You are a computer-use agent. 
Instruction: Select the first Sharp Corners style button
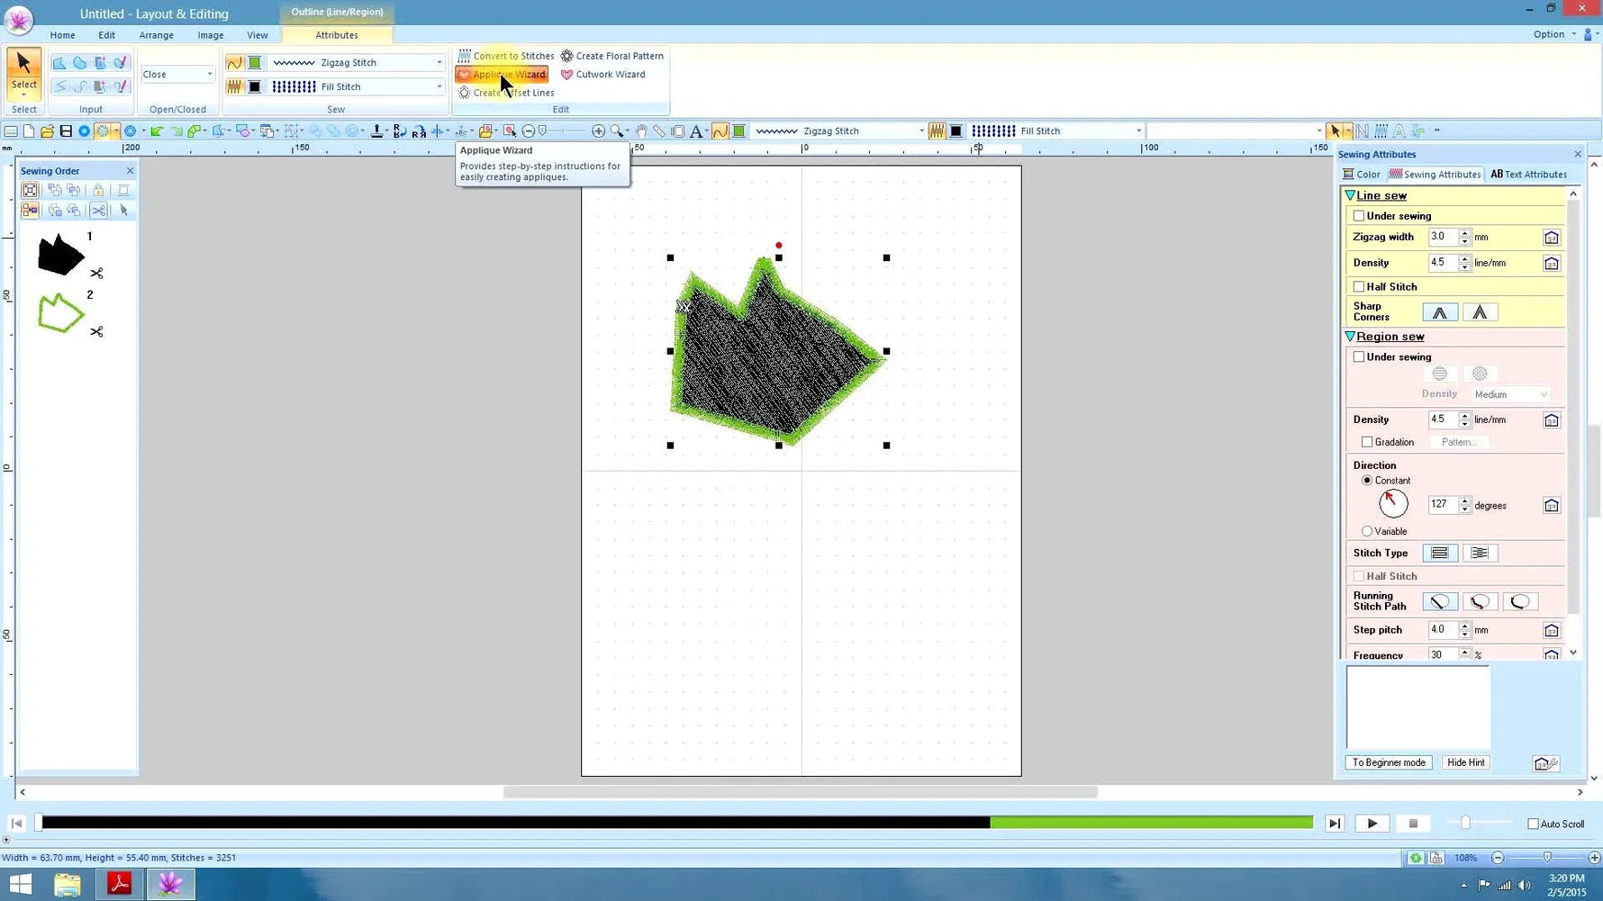[1439, 312]
